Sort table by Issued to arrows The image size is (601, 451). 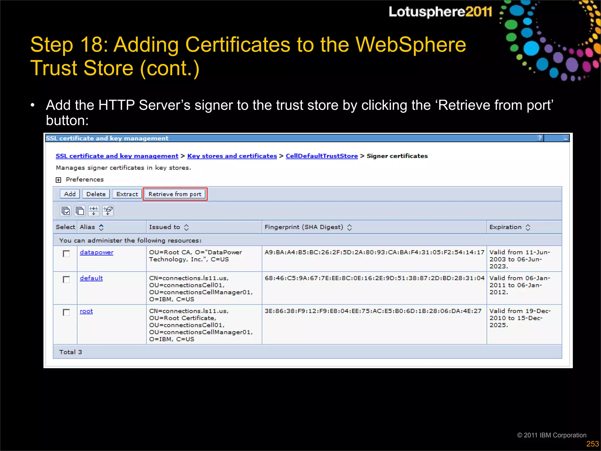click(x=186, y=227)
